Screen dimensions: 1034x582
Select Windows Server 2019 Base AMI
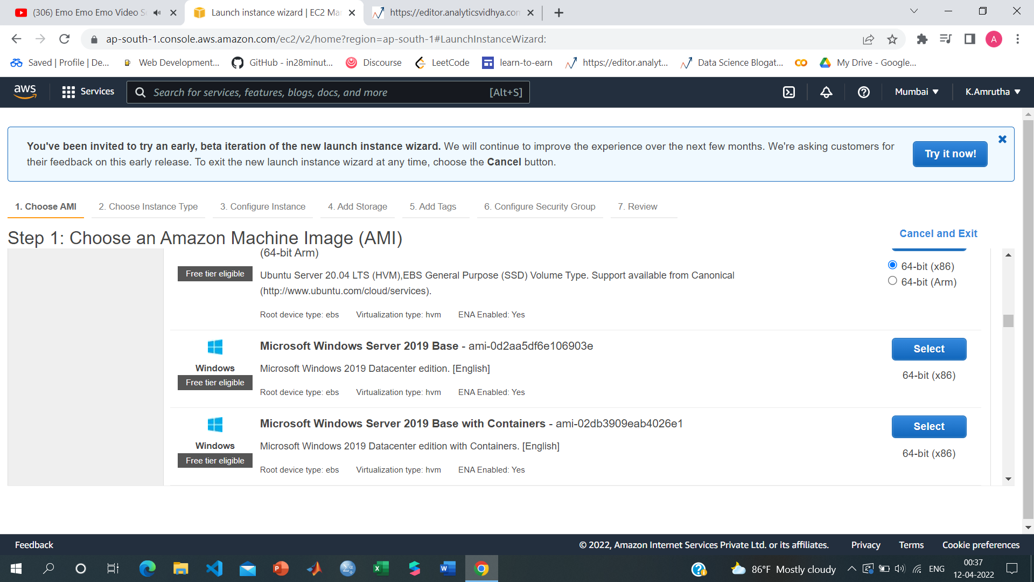click(929, 349)
